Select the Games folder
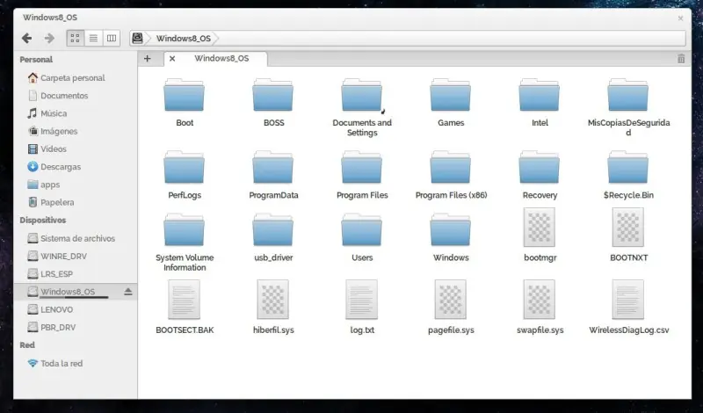This screenshot has height=413, width=703. coord(451,103)
